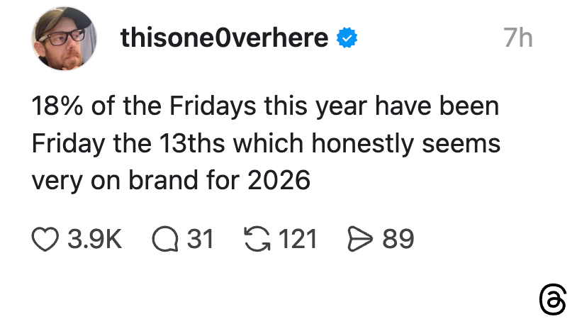This screenshot has width=577, height=336.
Task: Click the word "Fridays" in the post
Action: tap(213, 107)
